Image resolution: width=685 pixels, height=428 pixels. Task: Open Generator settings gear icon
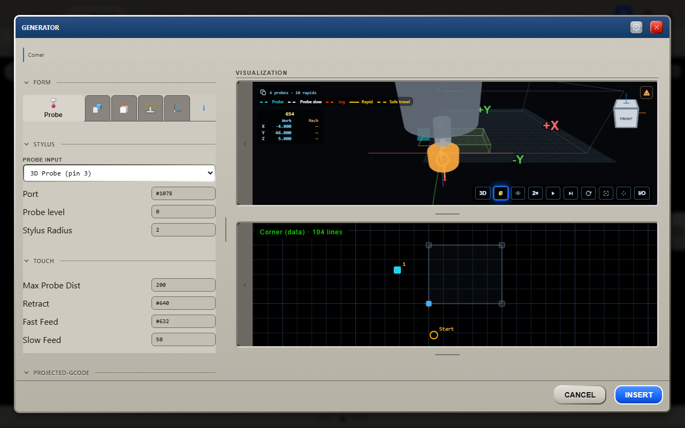(x=636, y=27)
